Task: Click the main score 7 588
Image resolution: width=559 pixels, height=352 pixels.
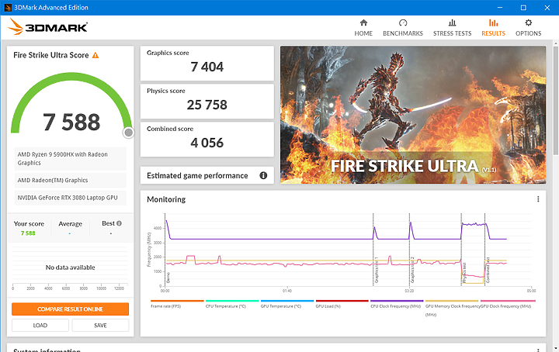Action: 71,122
